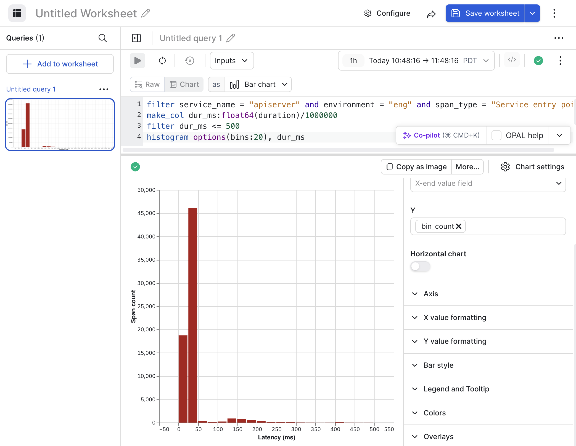Viewport: 576px width, 446px height.
Task: Open the Bar chart type dropdown
Action: 258,84
